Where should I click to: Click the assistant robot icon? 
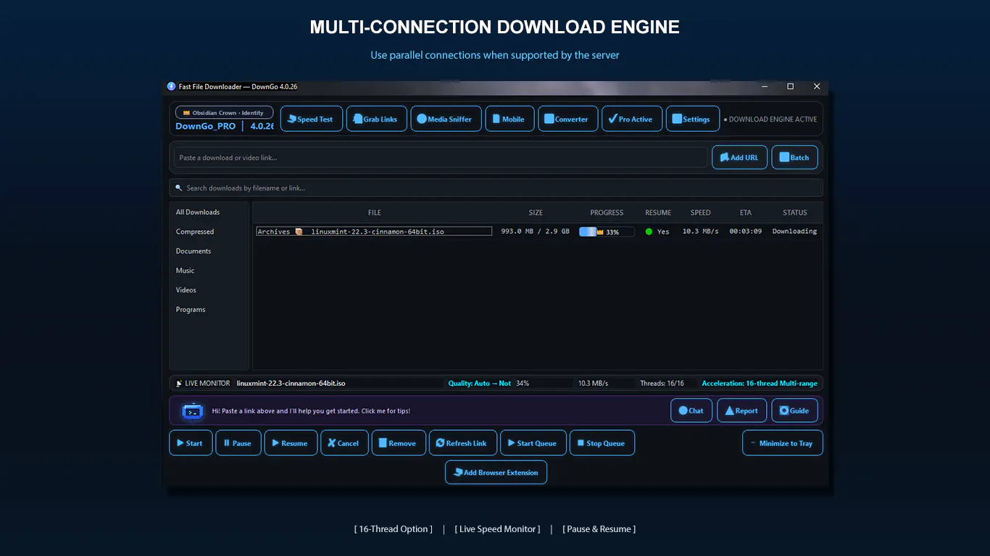(192, 410)
